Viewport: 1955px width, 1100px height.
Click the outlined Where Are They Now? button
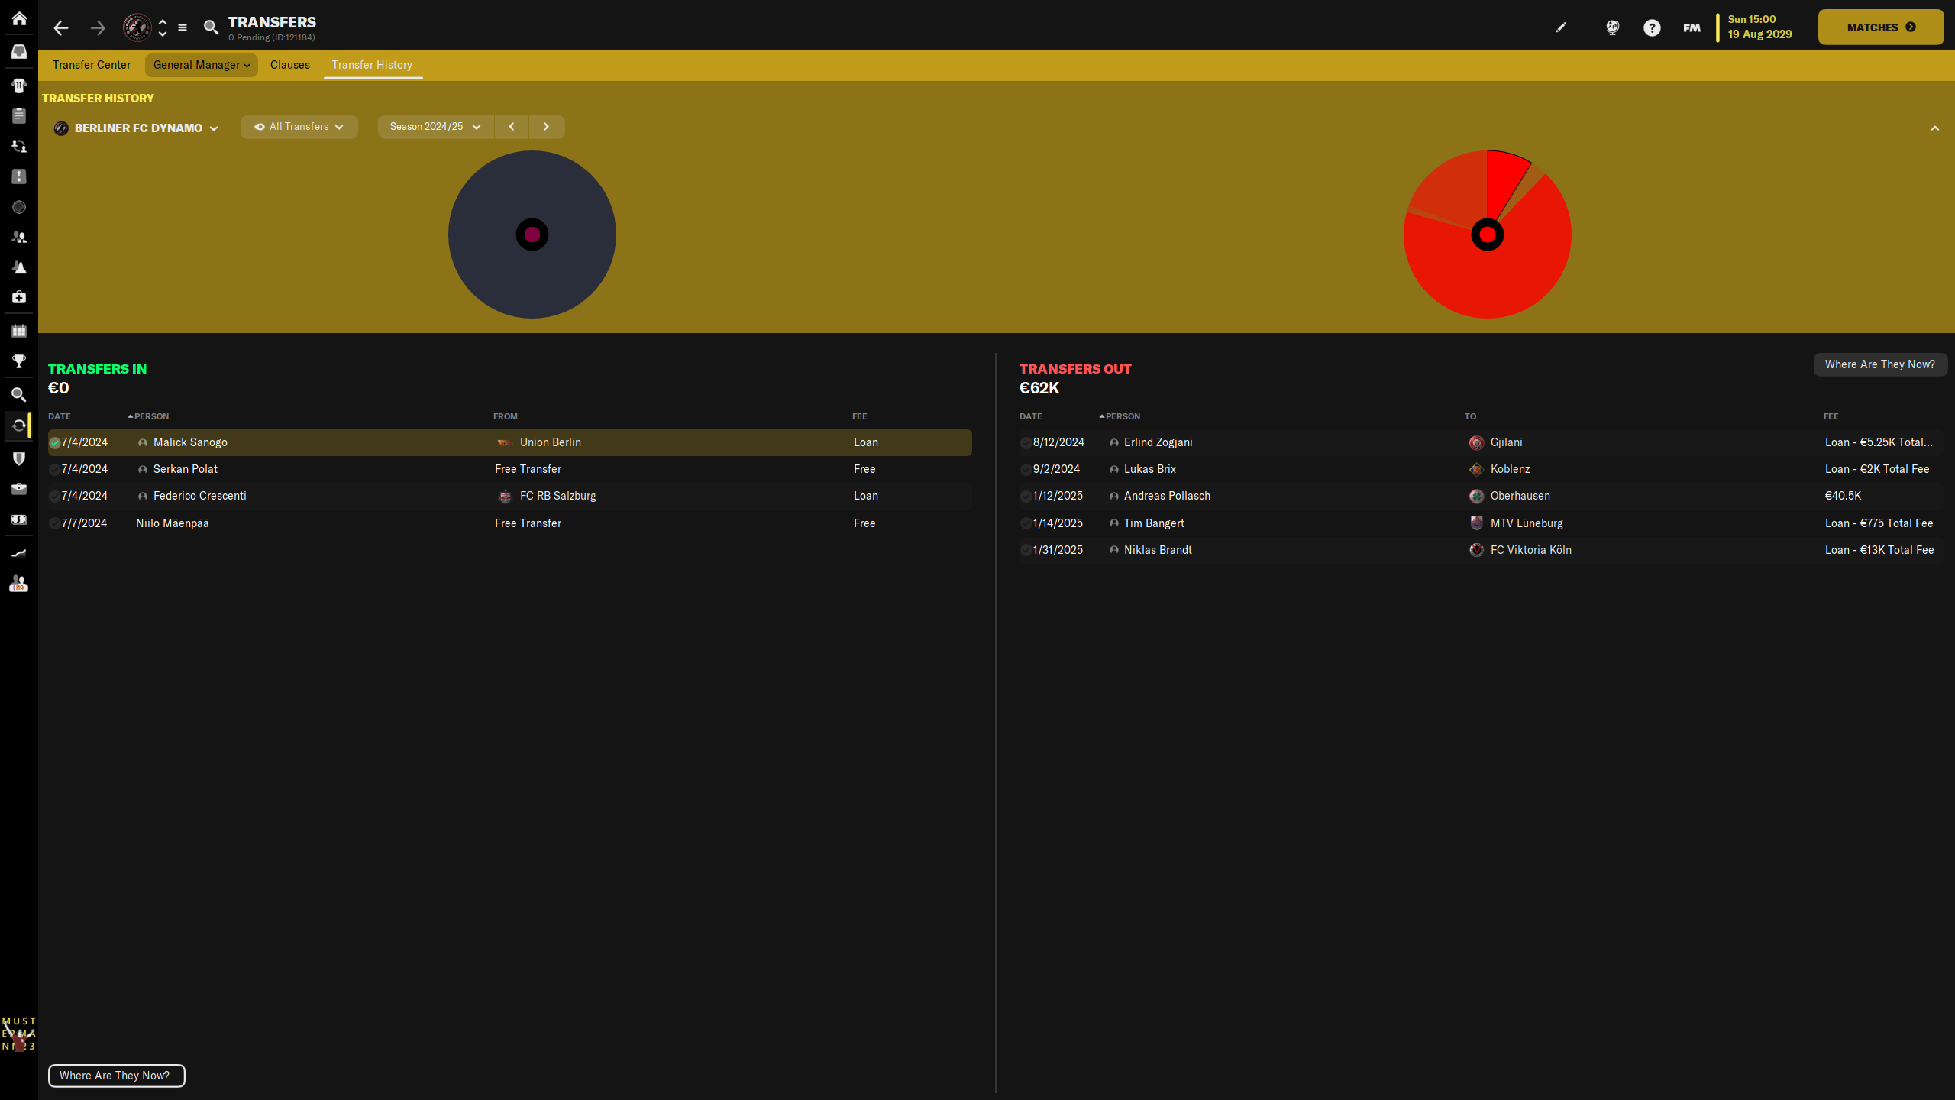click(x=116, y=1076)
